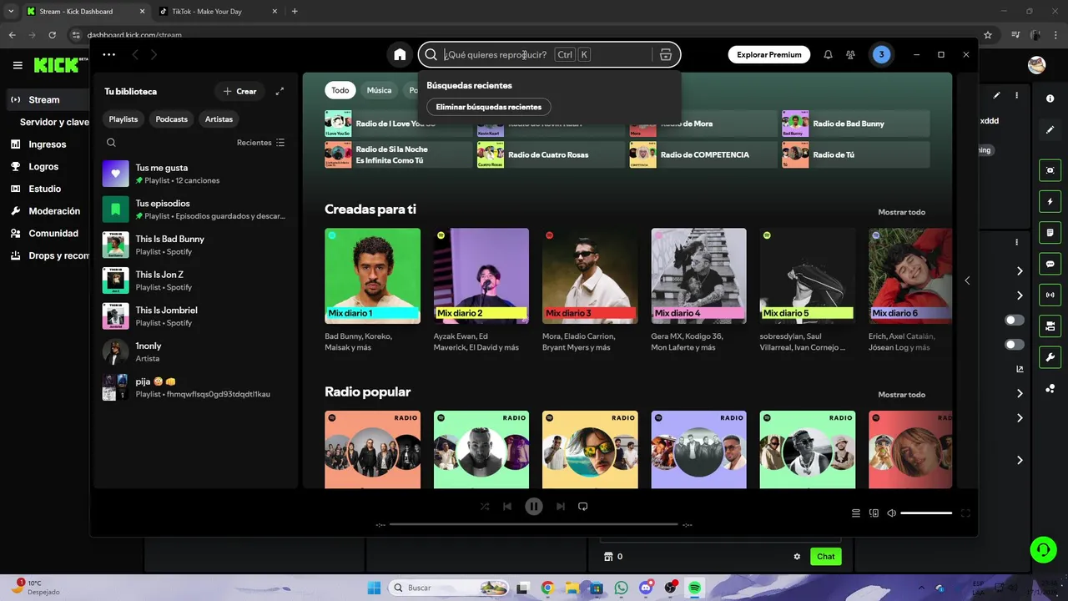The image size is (1068, 601).
Task: Open the Crear menu in Tu biblioteca
Action: (239, 91)
